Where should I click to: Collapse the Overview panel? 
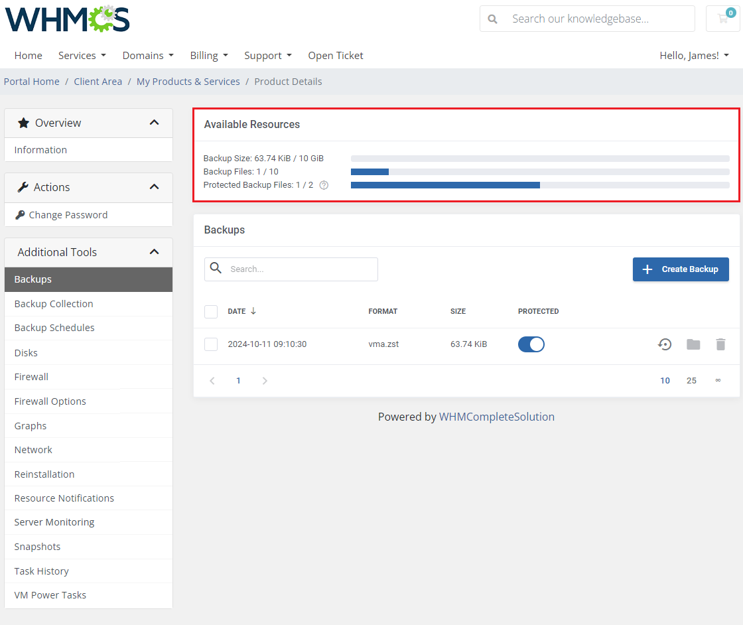point(154,123)
